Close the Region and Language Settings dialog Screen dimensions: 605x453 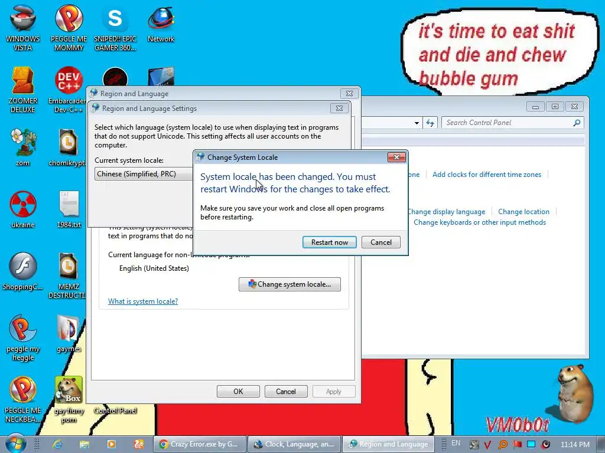339,109
